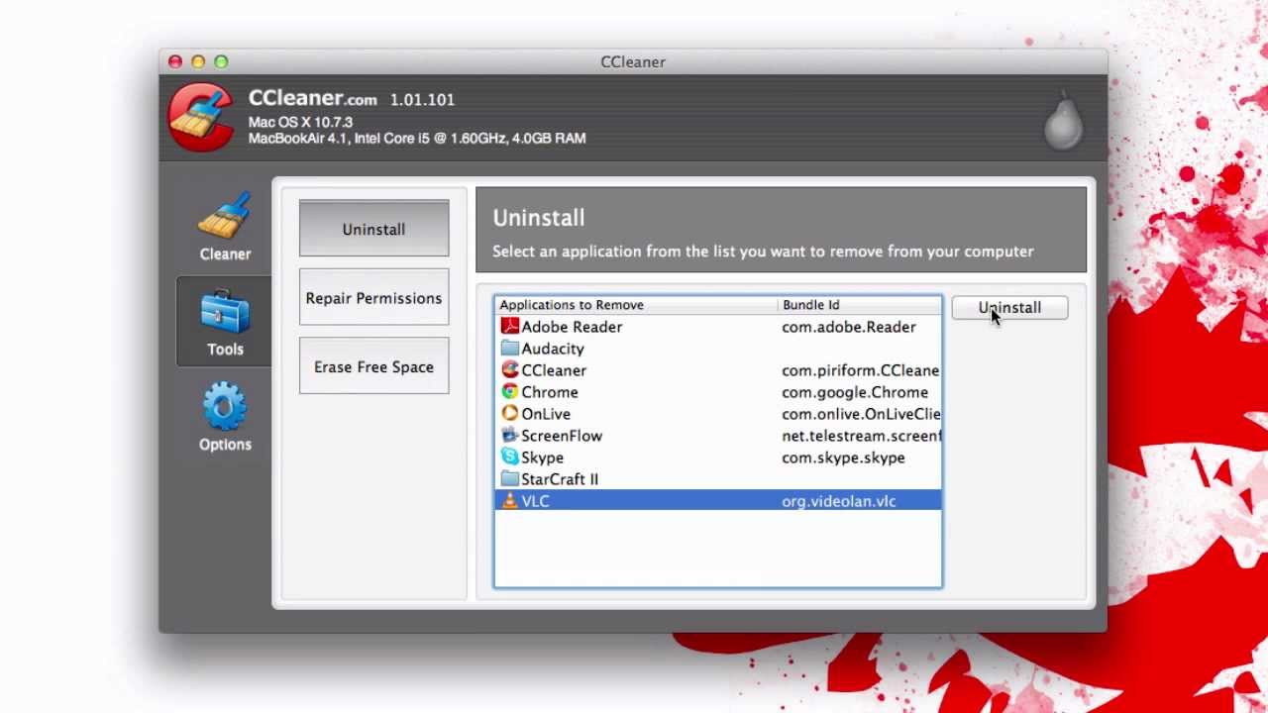Open the Repair Permissions tab
Image resolution: width=1268 pixels, height=713 pixels.
(x=373, y=297)
